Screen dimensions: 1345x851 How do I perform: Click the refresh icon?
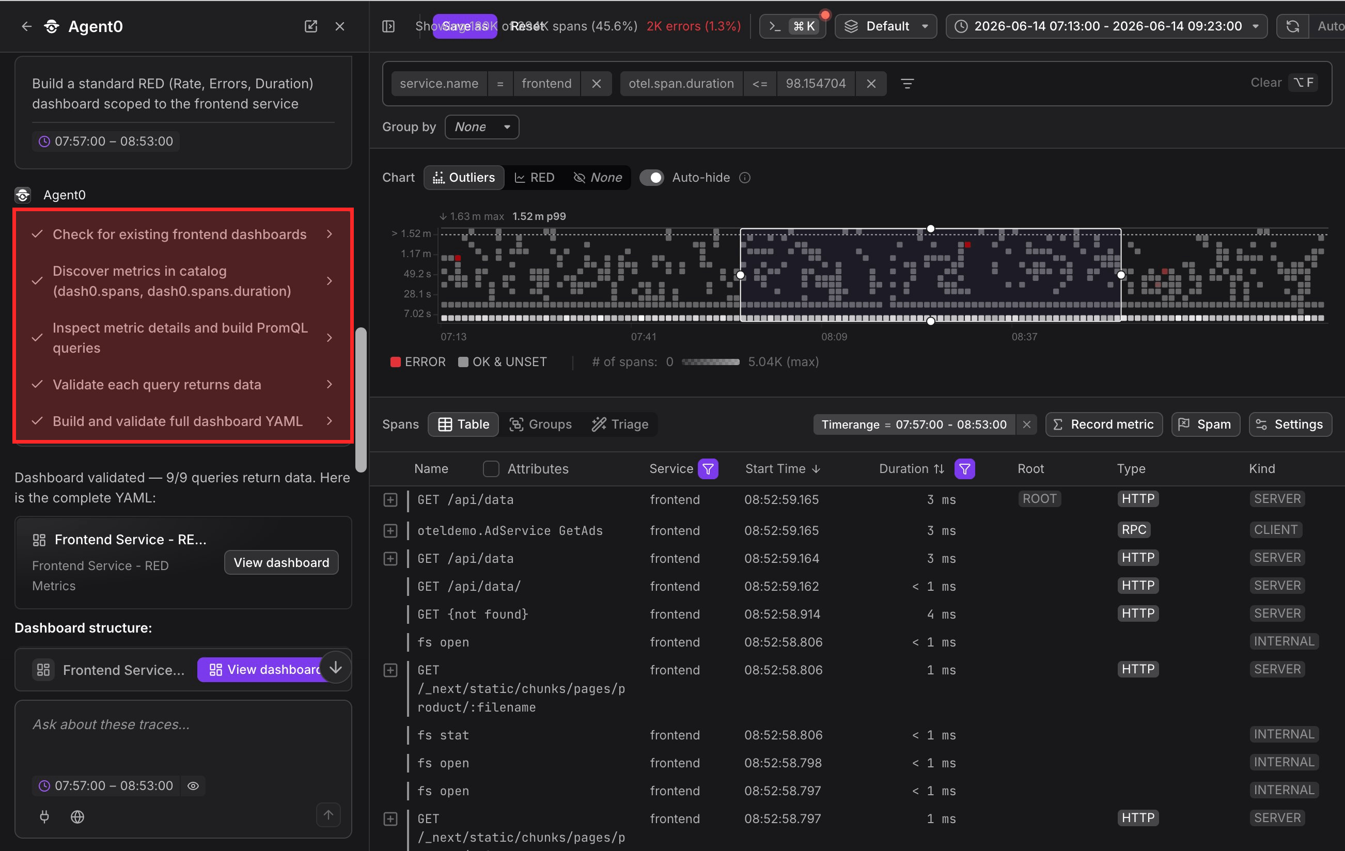(1292, 26)
